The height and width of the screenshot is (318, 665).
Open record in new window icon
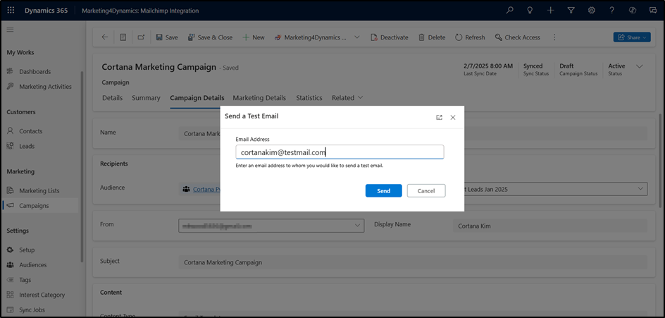point(141,37)
